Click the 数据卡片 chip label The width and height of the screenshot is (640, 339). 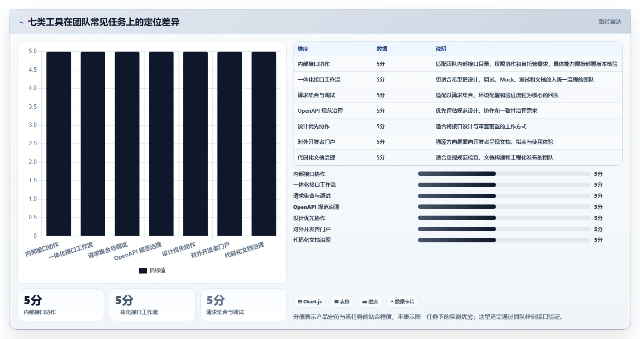405,302
